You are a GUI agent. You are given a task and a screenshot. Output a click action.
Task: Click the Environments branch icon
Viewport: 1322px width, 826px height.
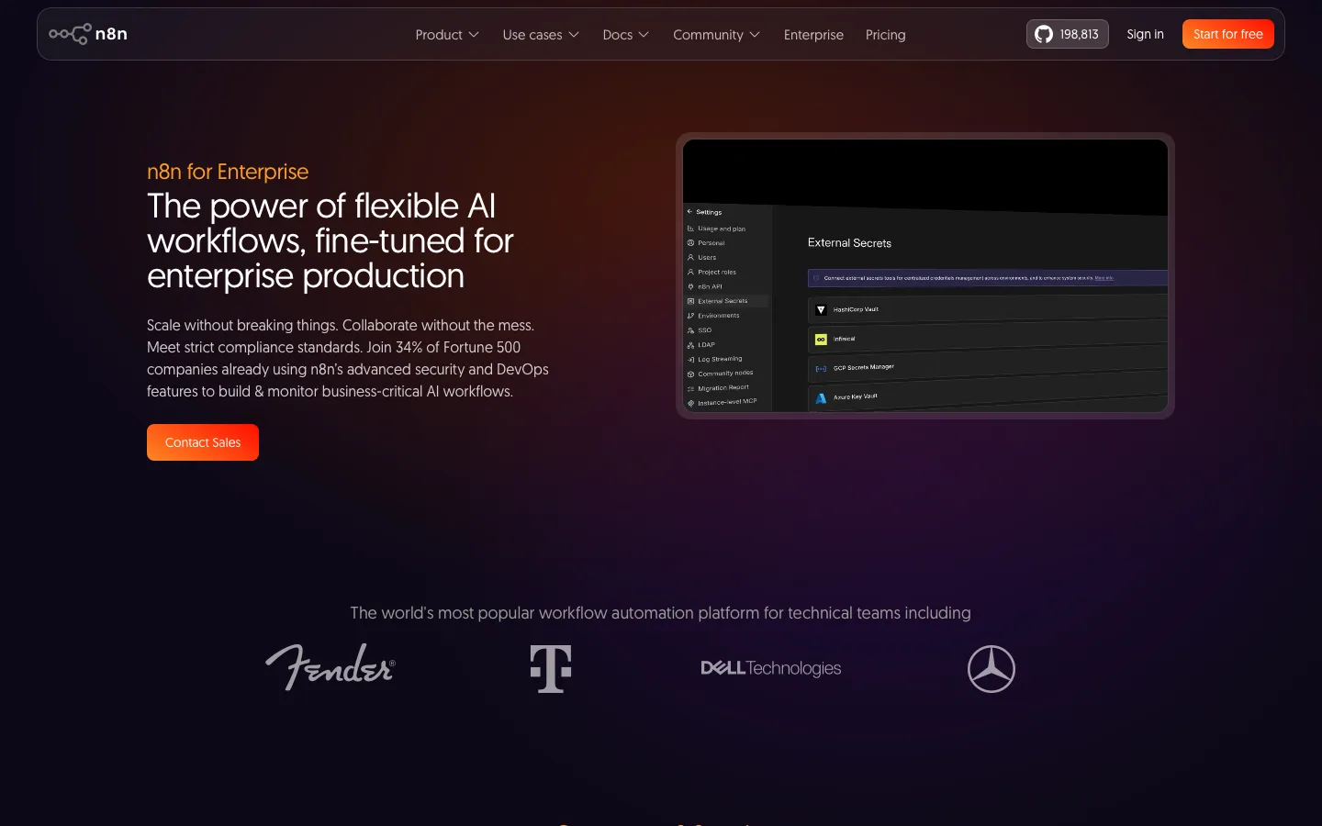click(690, 316)
